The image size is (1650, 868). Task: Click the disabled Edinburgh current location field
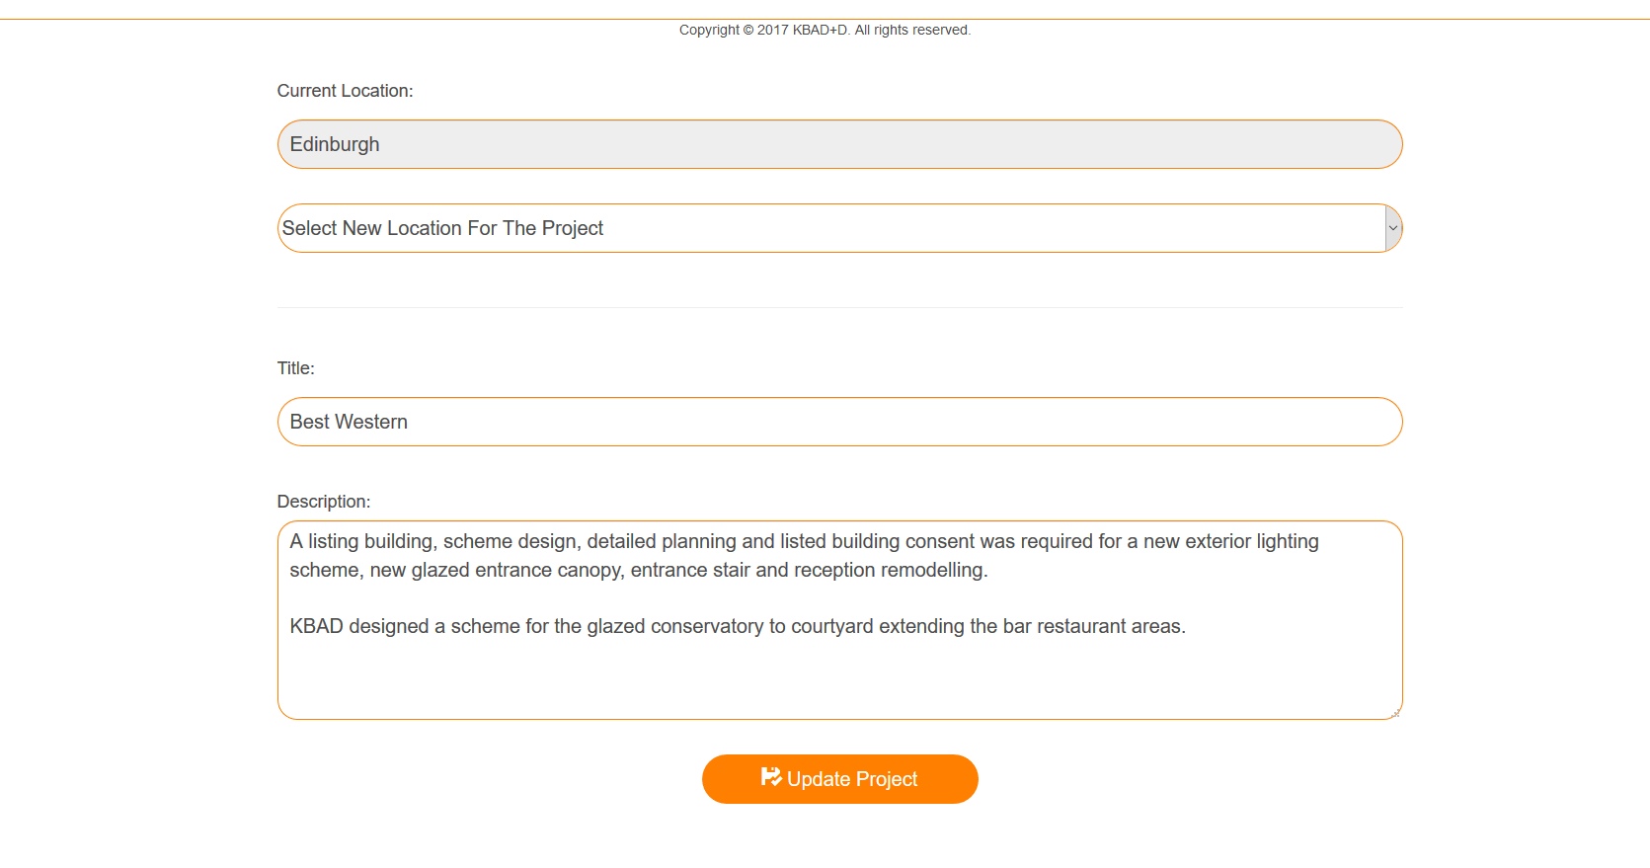tap(839, 144)
